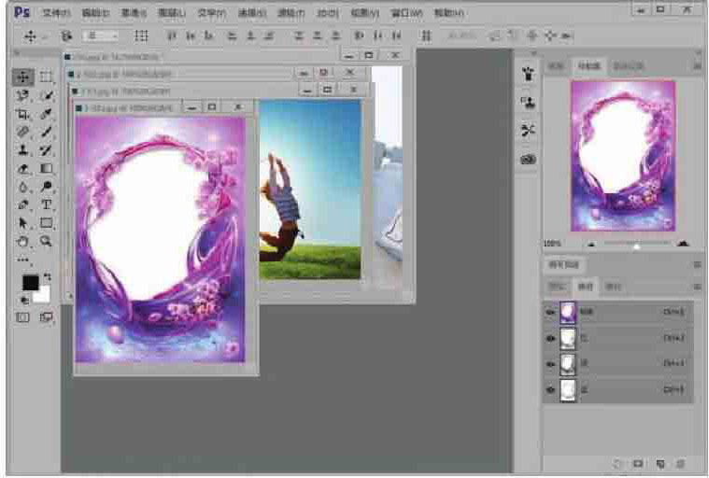Select the Crop tool
Screen dimensions: 709x478
click(23, 114)
